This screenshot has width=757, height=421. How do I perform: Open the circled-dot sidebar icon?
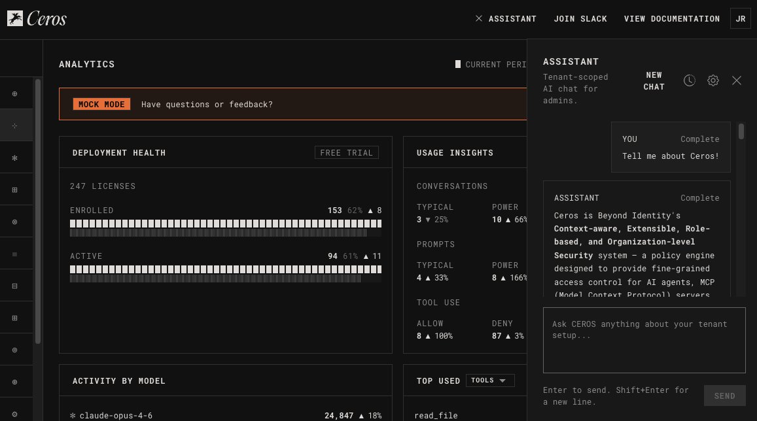point(14,350)
